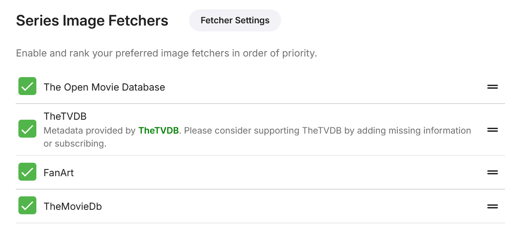The image size is (515, 234).
Task: Disable the TheTVDB image fetcher checkbox
Action: (x=27, y=130)
